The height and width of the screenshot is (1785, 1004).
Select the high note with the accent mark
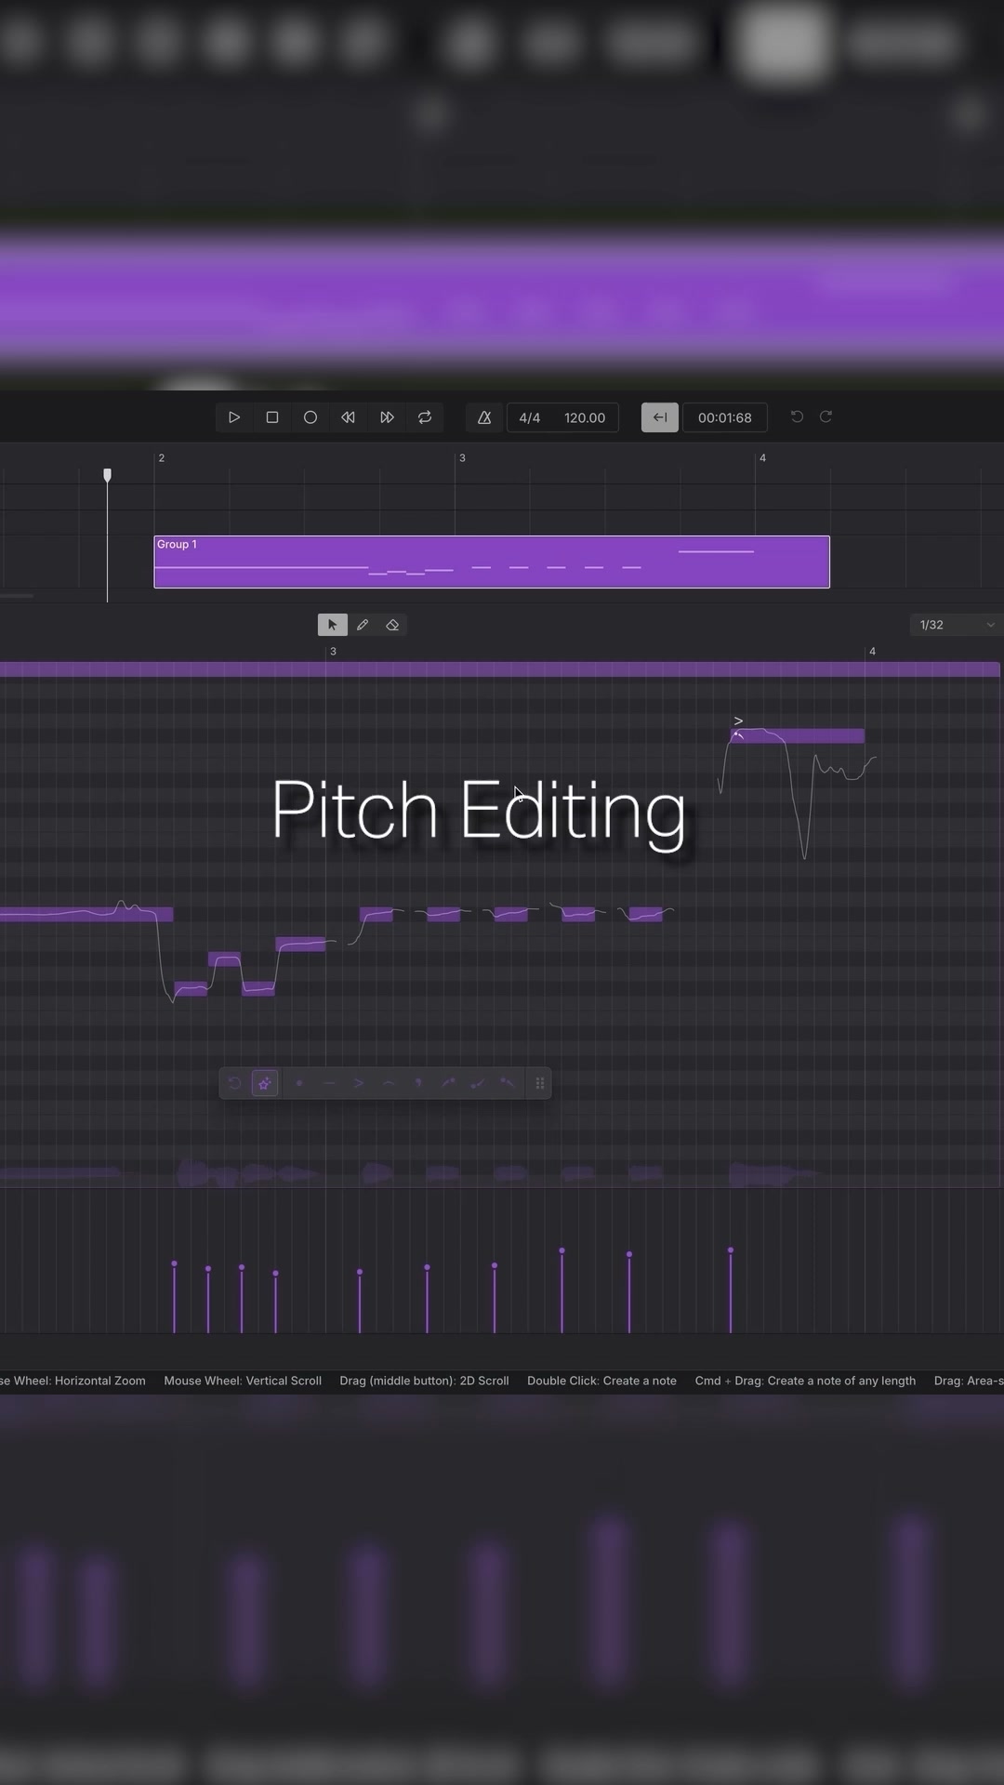(x=798, y=736)
